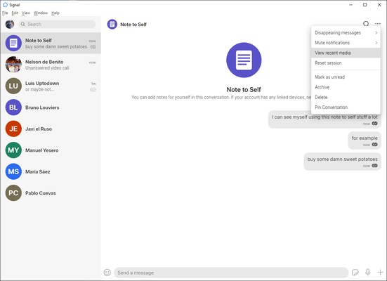Screen dimensions: 387x281
Task: Open the Help menu
Action: (55, 13)
